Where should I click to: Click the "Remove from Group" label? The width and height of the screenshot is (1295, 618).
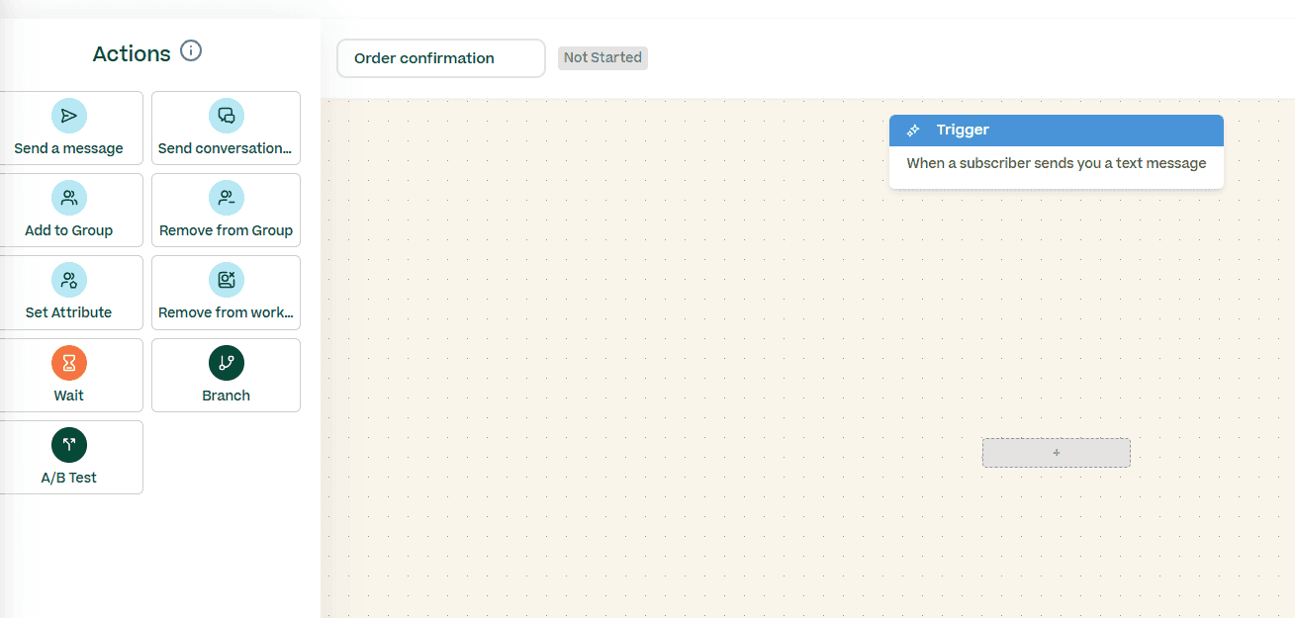pyautogui.click(x=227, y=230)
